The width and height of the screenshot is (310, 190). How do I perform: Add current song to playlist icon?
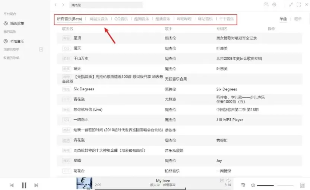point(222,180)
